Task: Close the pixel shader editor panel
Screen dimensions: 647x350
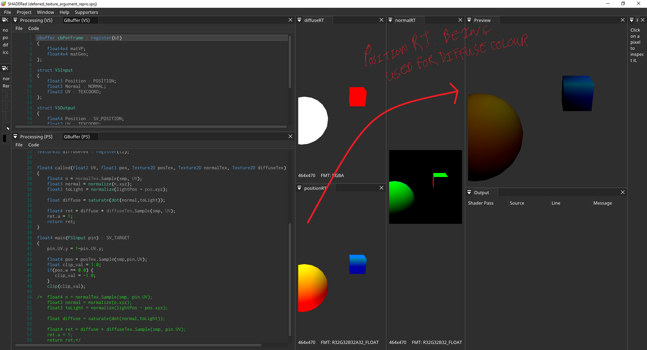Action: tap(290, 136)
